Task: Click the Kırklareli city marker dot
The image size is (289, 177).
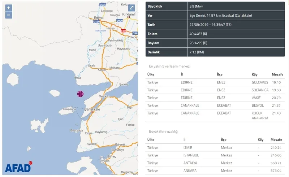Action: coord(129,17)
